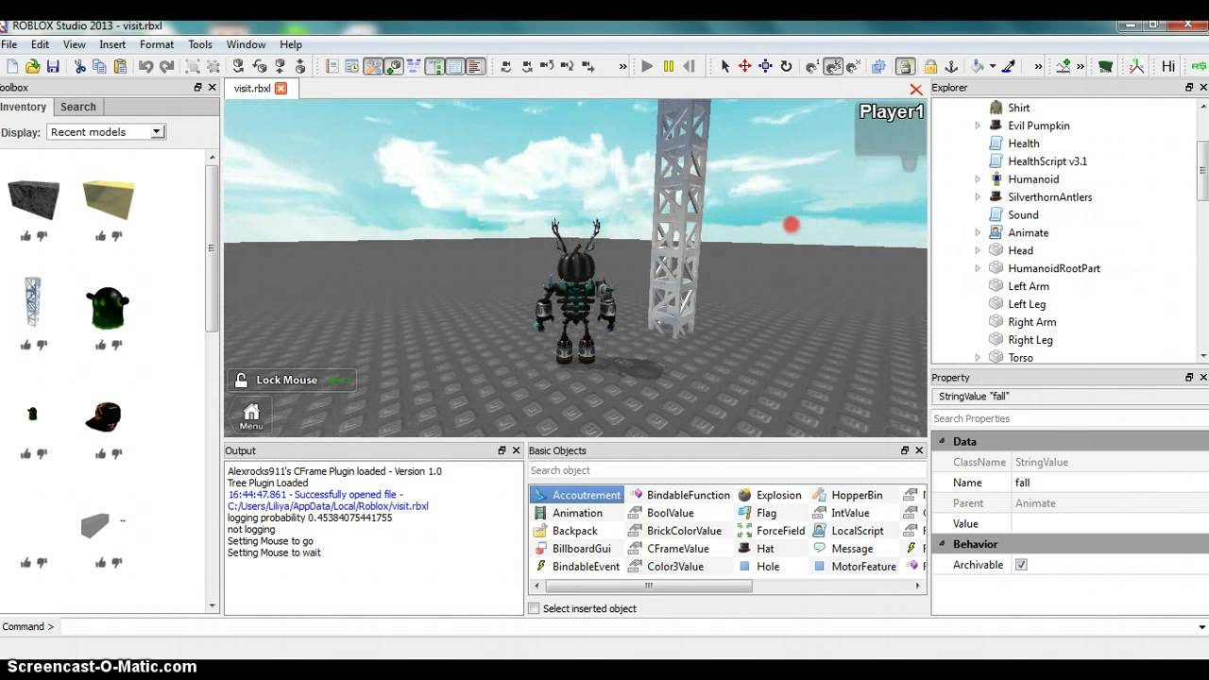Screen dimensions: 1209x680
Task: Expand the Evil Pumpkin tree node
Action: coord(978,126)
